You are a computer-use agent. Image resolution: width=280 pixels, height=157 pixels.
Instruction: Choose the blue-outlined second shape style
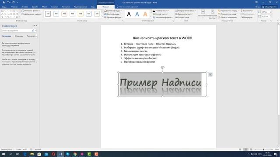click(x=56, y=14)
